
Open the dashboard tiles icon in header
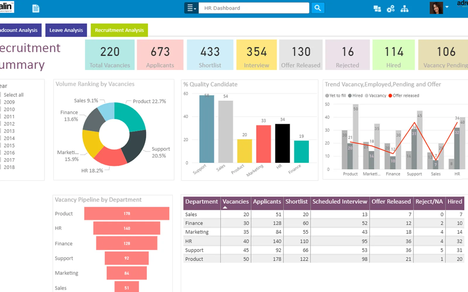click(x=377, y=9)
